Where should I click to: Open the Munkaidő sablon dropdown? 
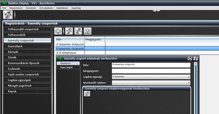point(151,83)
